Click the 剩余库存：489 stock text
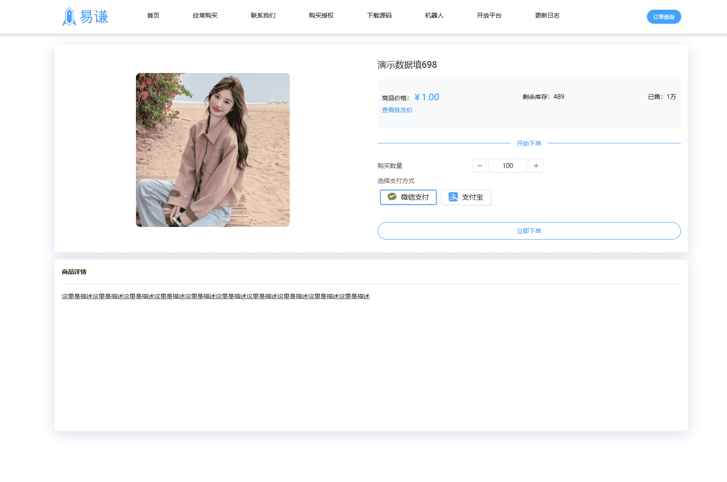This screenshot has height=482, width=727. point(543,97)
